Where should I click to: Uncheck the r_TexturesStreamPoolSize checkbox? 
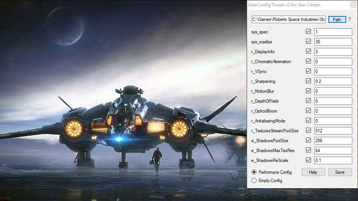[308, 131]
